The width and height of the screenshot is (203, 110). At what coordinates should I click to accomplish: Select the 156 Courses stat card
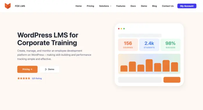pyautogui.click(x=128, y=45)
